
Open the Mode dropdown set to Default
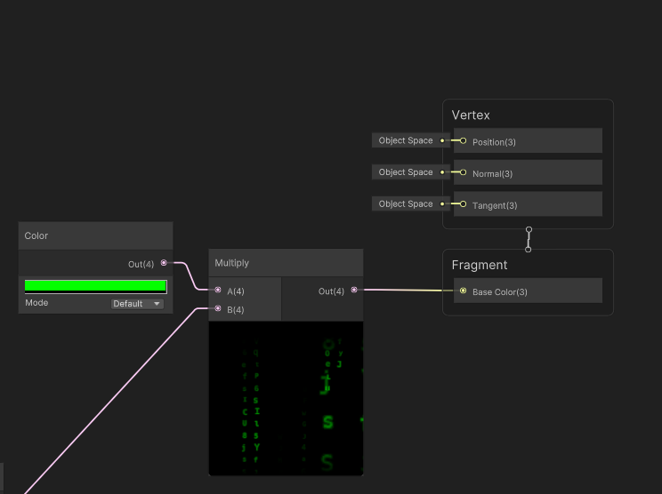[x=137, y=304]
